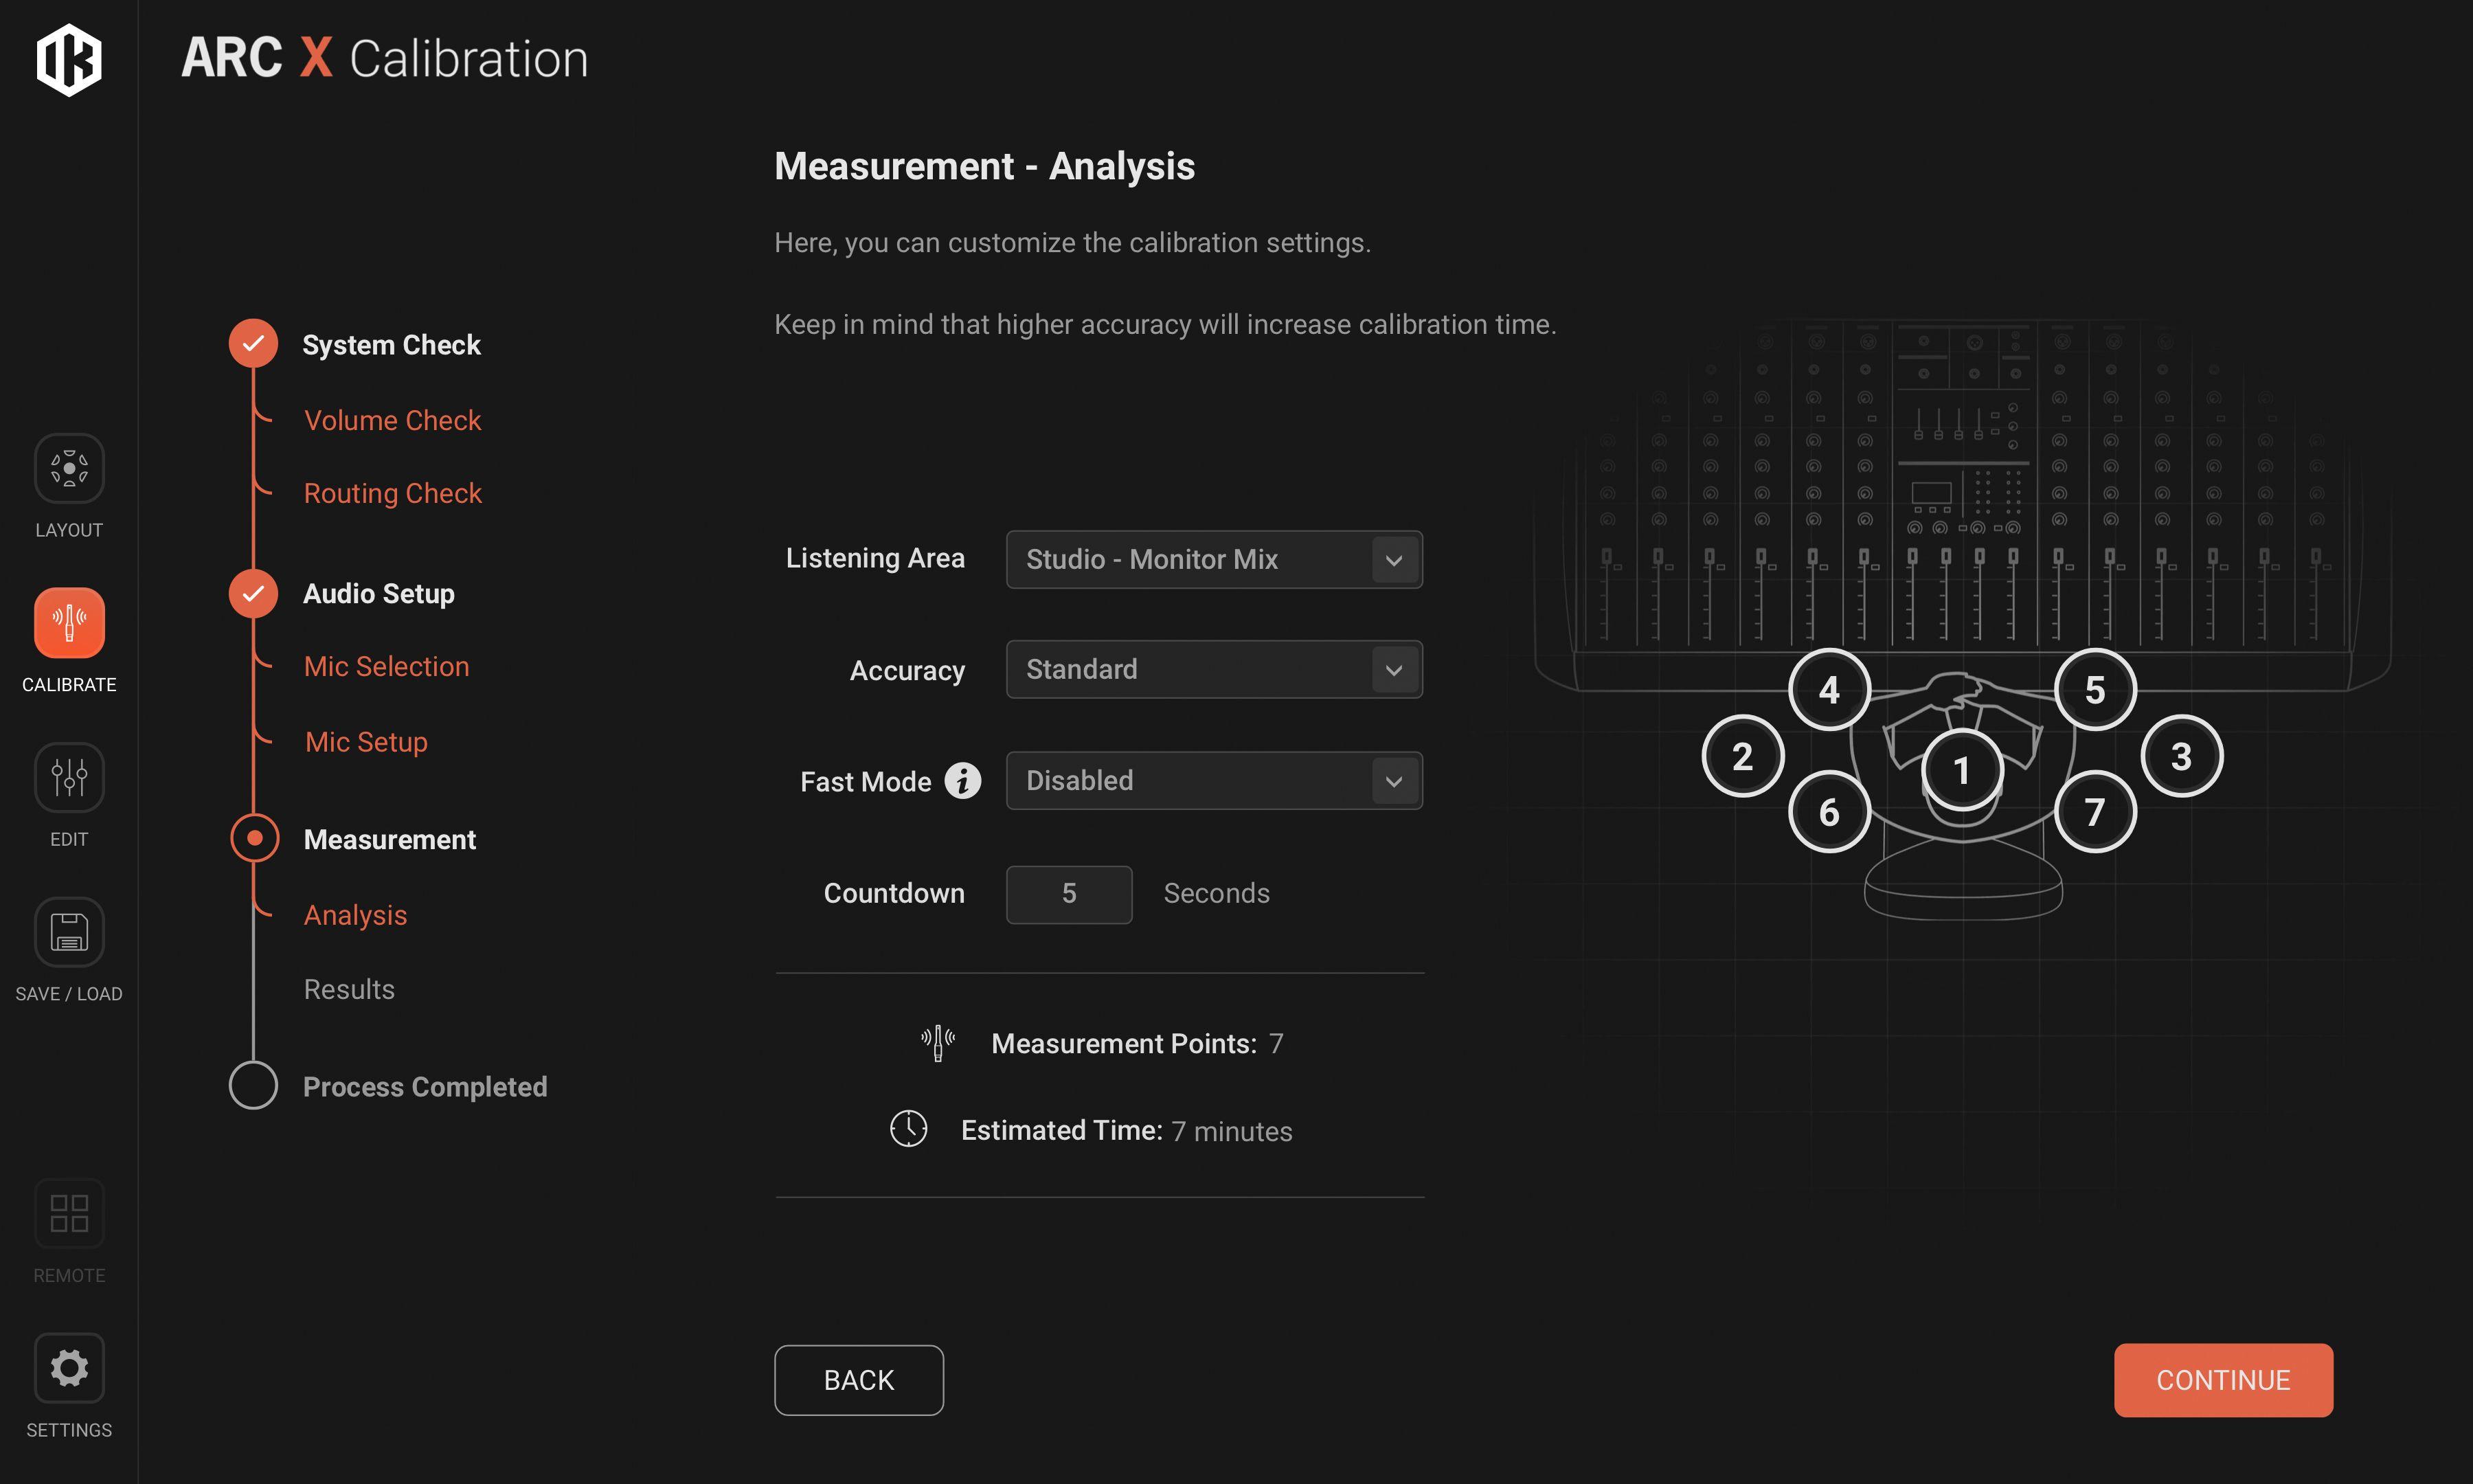Click the Estimated Time clock icon
This screenshot has width=2473, height=1484.
(x=909, y=1129)
